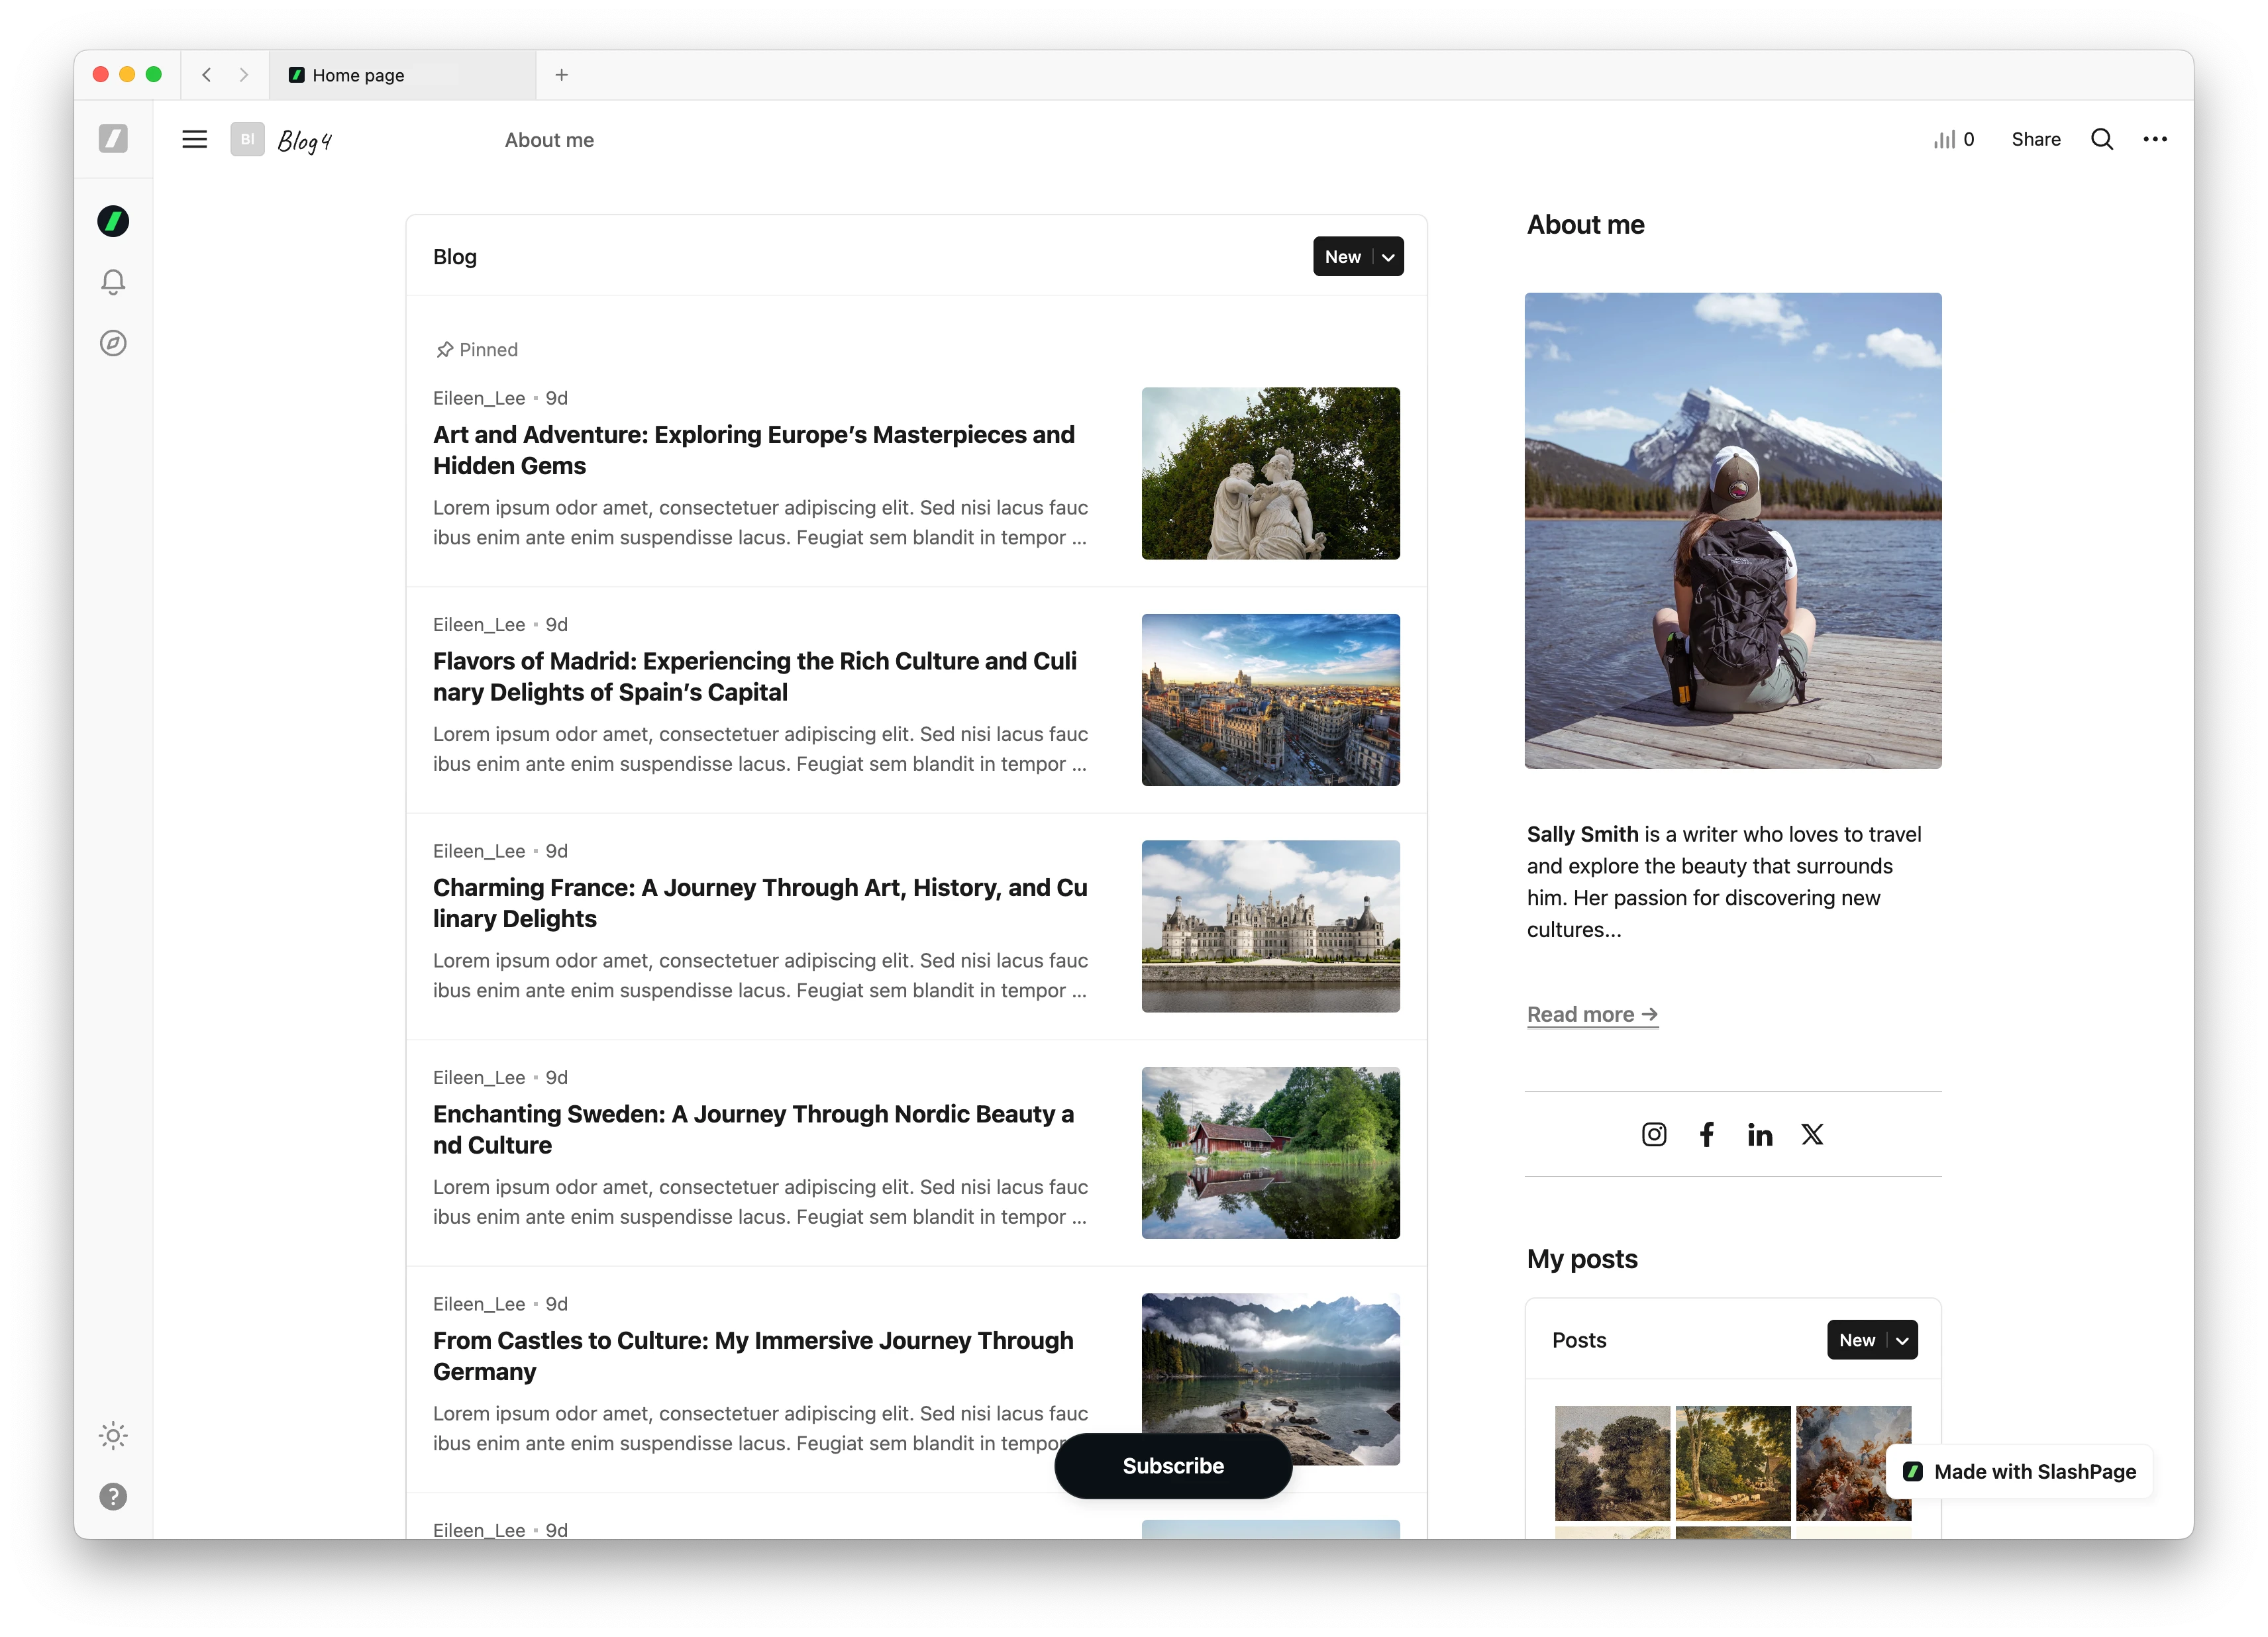Click the My posts heading
Viewport: 2268px width, 1637px height.
coord(1582,1259)
